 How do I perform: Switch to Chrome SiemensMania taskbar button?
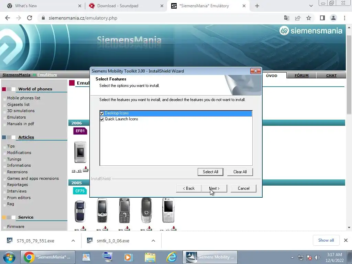48,257
